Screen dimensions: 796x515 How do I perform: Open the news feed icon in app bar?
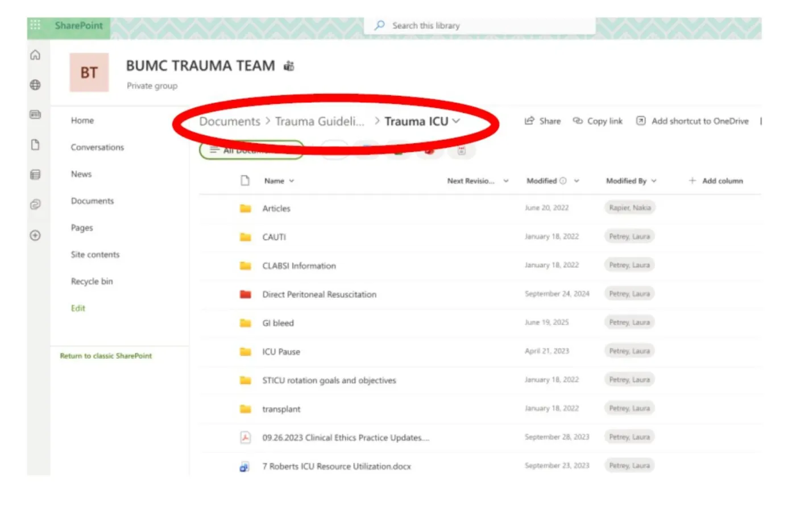35,115
